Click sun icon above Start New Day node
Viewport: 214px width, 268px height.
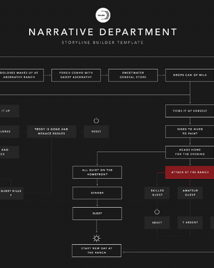point(97,238)
